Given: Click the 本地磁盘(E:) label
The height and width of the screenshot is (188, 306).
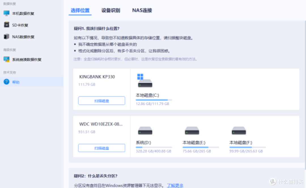Looking at the screenshot, I should pos(194,143).
